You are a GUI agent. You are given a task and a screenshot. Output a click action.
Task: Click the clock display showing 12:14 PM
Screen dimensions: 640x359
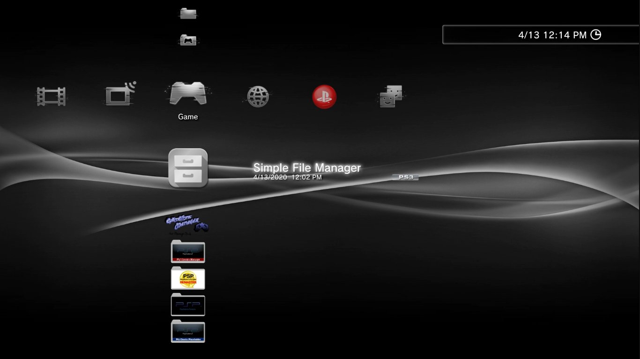point(552,35)
